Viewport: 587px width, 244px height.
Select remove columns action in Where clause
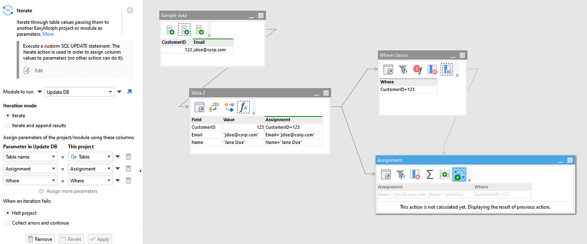coord(432,70)
